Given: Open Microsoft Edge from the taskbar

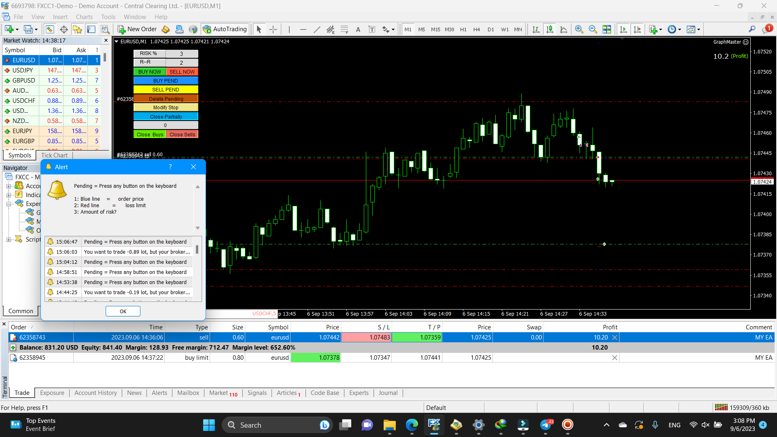Looking at the screenshot, I should (412, 425).
